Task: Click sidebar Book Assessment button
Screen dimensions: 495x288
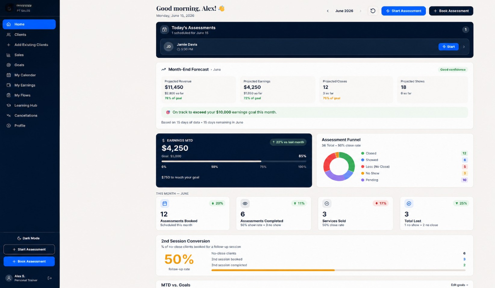Action: tap(29, 261)
